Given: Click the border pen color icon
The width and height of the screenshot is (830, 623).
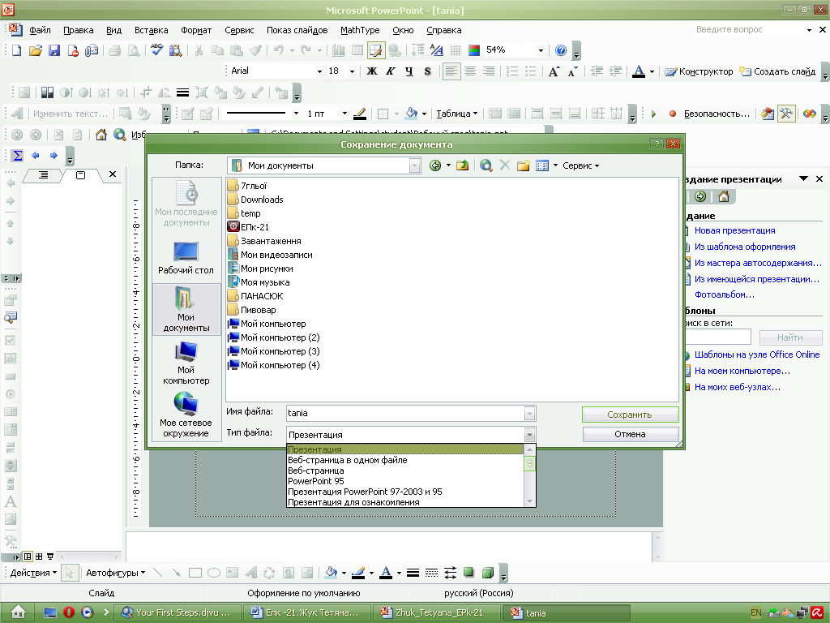Looking at the screenshot, I should point(359,114).
